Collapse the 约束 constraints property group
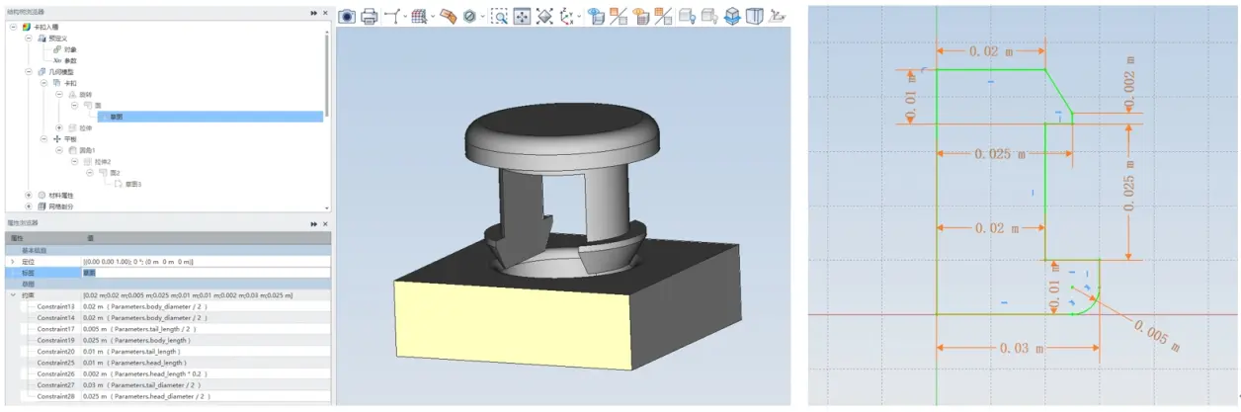This screenshot has width=1241, height=412. point(13,295)
